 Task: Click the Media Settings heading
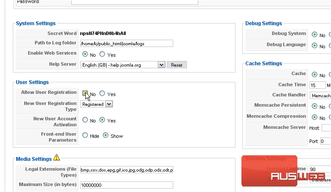34,159
